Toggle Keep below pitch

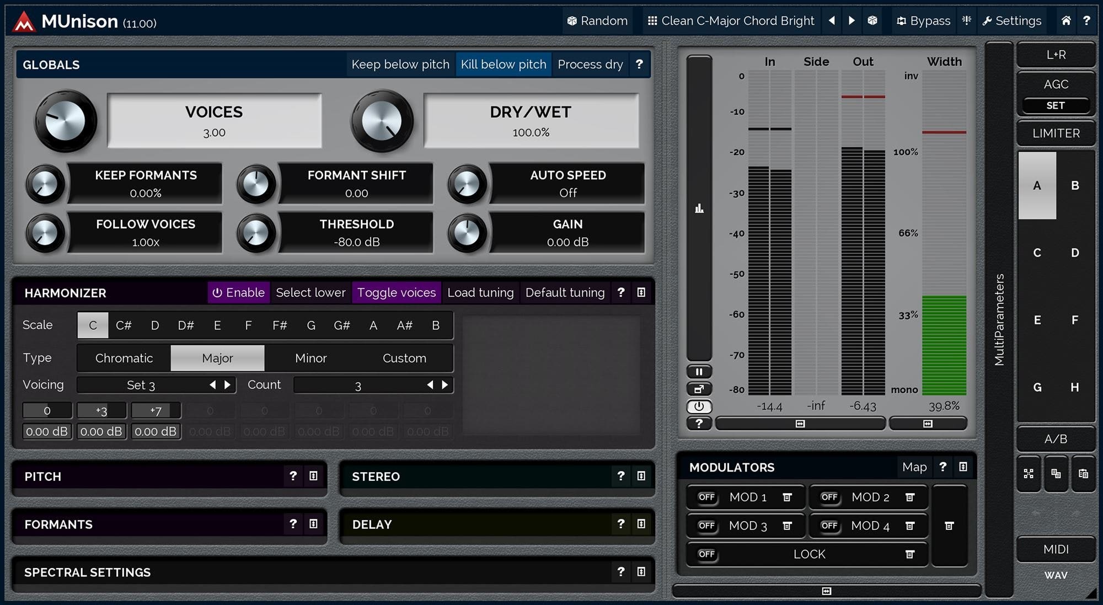coord(400,65)
